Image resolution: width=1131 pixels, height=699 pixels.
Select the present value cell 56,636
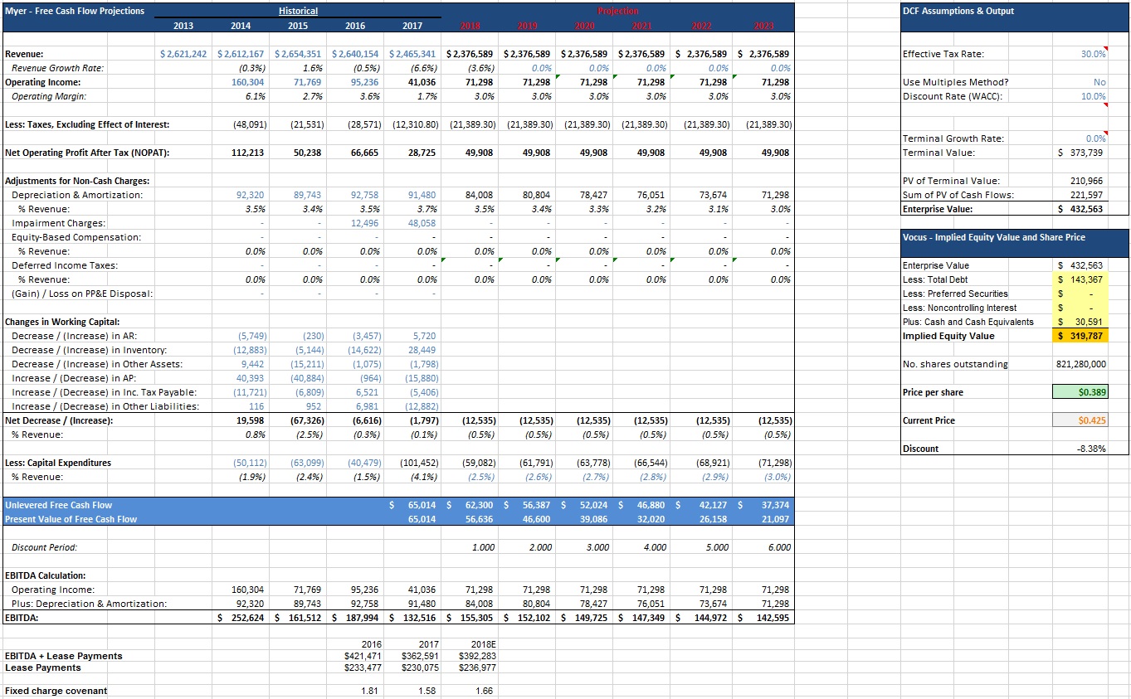[x=479, y=519]
